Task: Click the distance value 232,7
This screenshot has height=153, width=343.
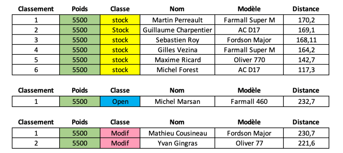Action: 305,102
